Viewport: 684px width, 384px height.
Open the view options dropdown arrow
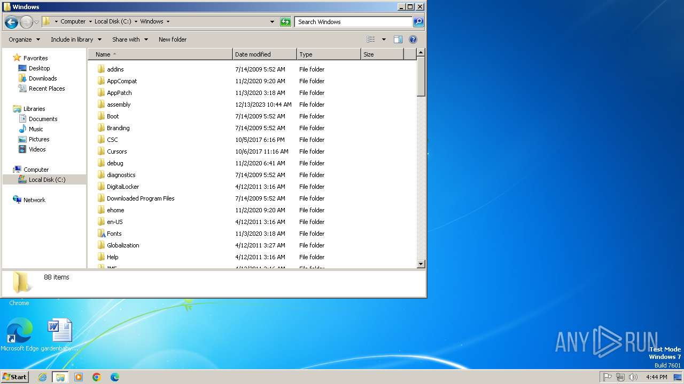click(384, 39)
